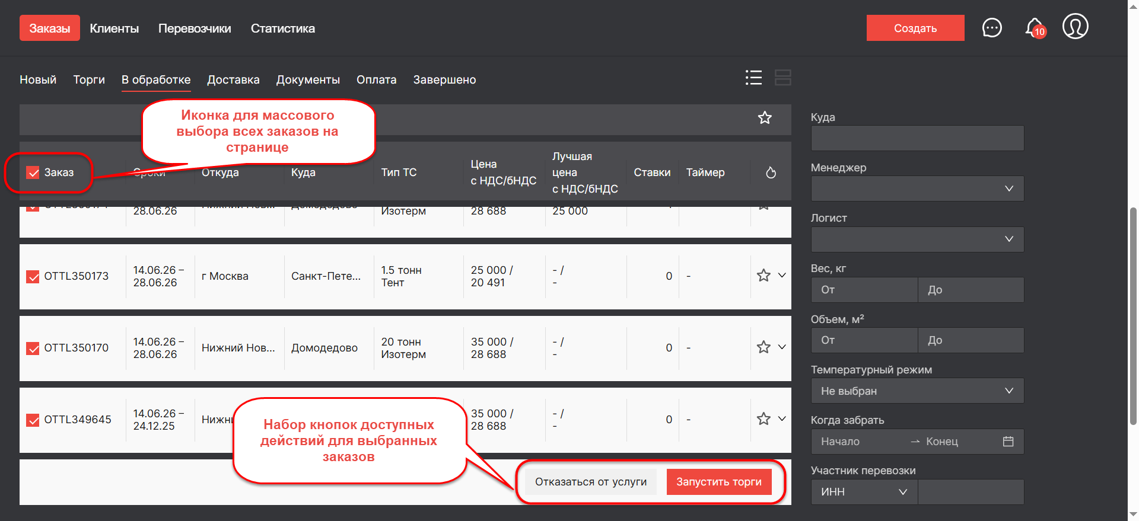Image resolution: width=1139 pixels, height=521 pixels.
Task: Switch to list view layout icon
Action: (x=753, y=78)
